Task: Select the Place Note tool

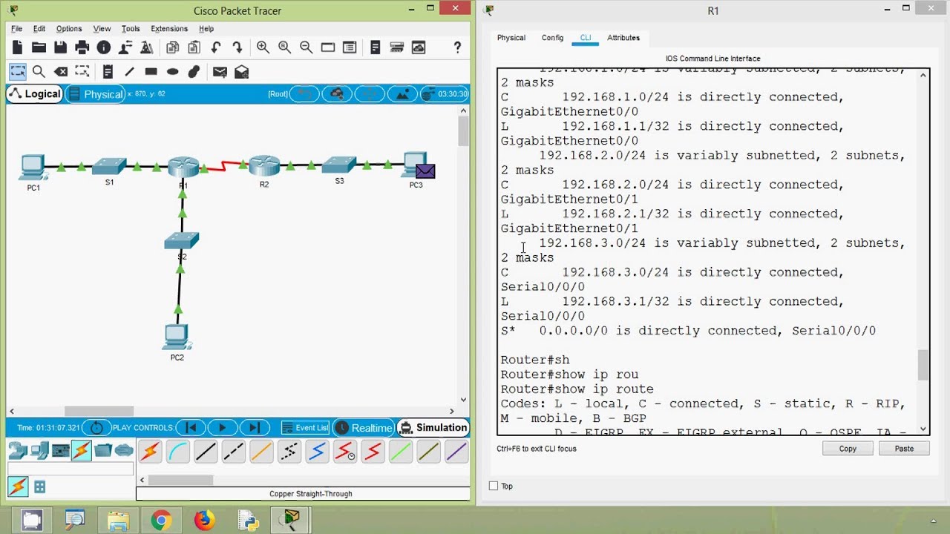Action: [x=108, y=72]
